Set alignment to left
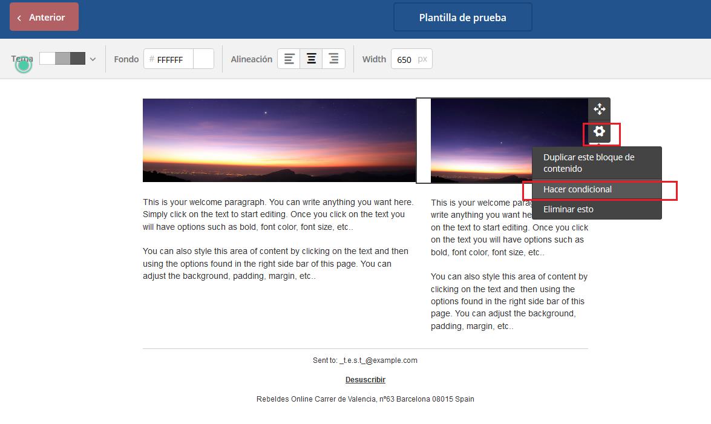 (x=290, y=59)
